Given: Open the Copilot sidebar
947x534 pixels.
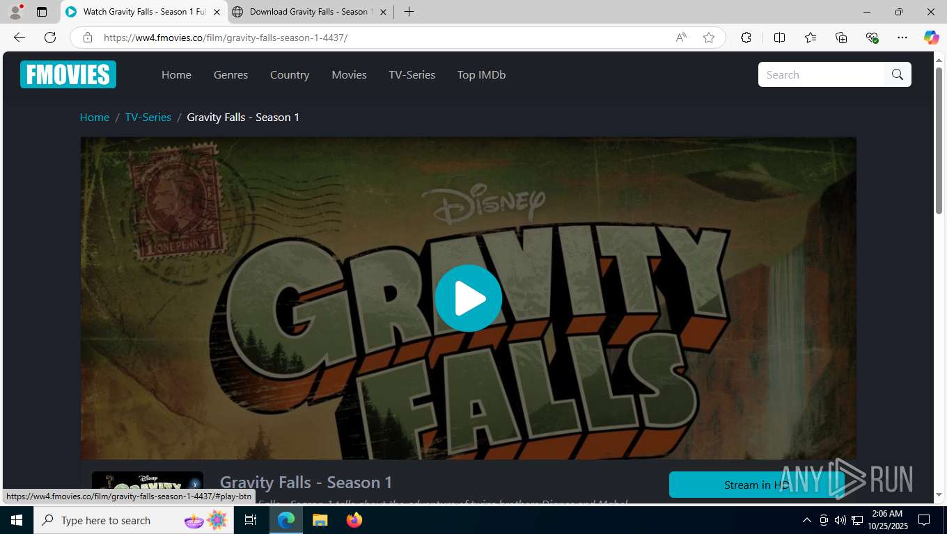Looking at the screenshot, I should point(931,38).
